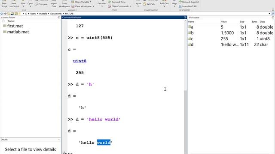Image resolution: width=275 pixels, height=154 pixels.
Task: Select matlab.mat in Current Folder
Action: tap(18, 32)
